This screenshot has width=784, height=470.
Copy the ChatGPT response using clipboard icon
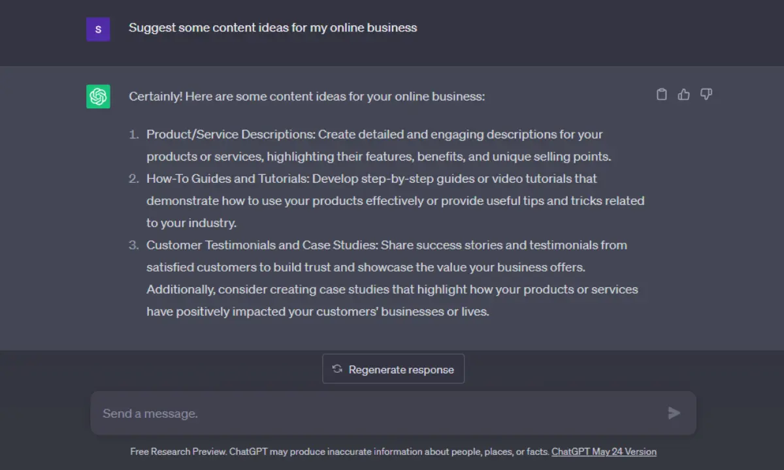coord(662,95)
